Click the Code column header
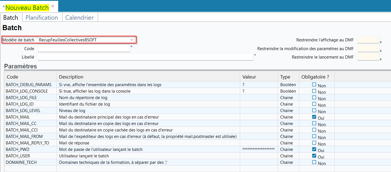This screenshot has height=172, width=391. tap(12, 77)
